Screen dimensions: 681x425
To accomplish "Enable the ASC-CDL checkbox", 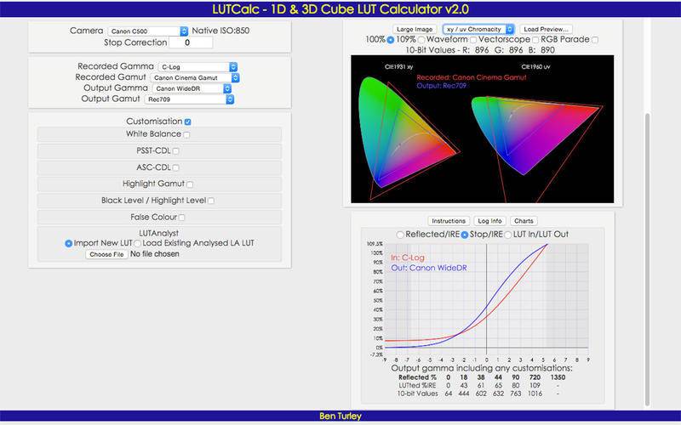I will click(175, 167).
